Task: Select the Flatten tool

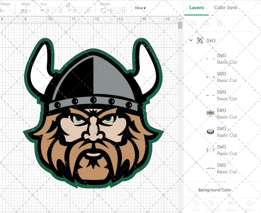Action: point(249,206)
